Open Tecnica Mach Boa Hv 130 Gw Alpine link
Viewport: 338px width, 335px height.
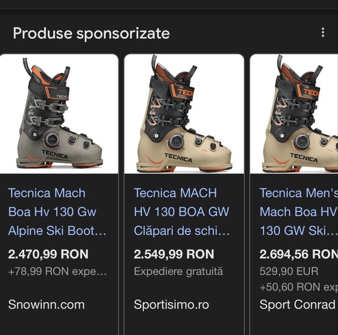click(57, 212)
